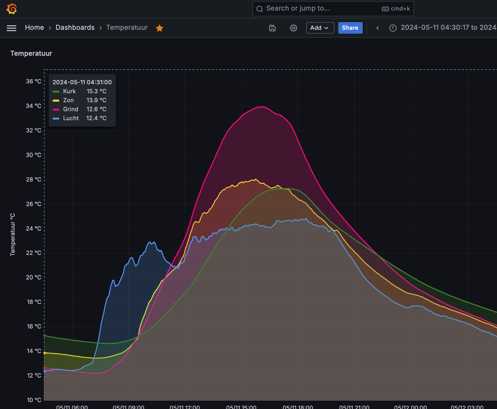Screen dimensions: 497x409
Task: Click the green Kurk color swatch
Action: pyautogui.click(x=56, y=92)
